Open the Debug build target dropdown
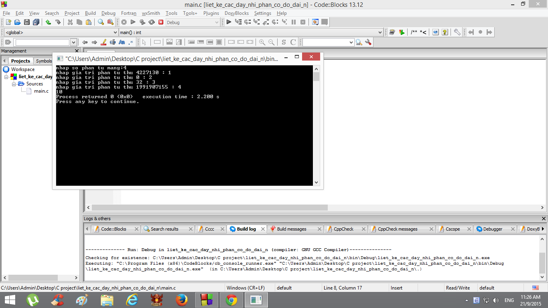Screen dimensions: 548x308 tap(217, 22)
